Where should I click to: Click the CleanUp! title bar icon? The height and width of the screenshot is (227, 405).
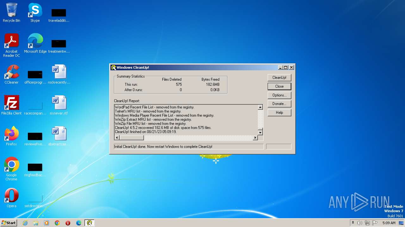(x=113, y=67)
